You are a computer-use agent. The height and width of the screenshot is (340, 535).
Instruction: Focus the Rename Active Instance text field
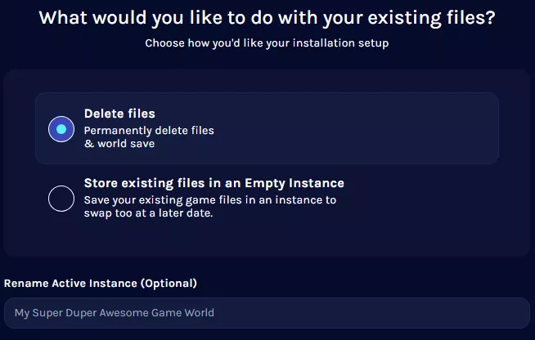click(x=267, y=313)
